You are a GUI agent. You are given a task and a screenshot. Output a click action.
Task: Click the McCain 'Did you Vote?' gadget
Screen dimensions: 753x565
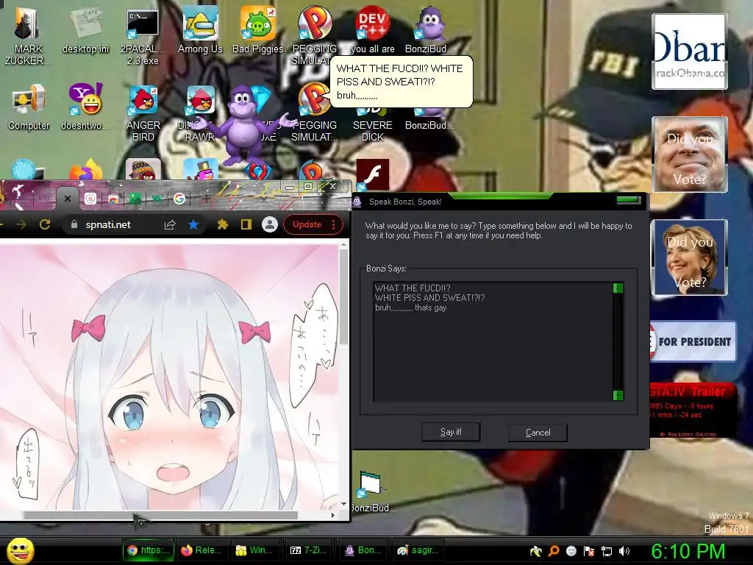tap(689, 154)
